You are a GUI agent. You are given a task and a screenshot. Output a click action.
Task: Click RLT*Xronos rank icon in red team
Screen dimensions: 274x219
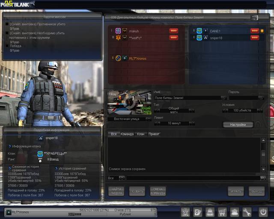[125, 58]
